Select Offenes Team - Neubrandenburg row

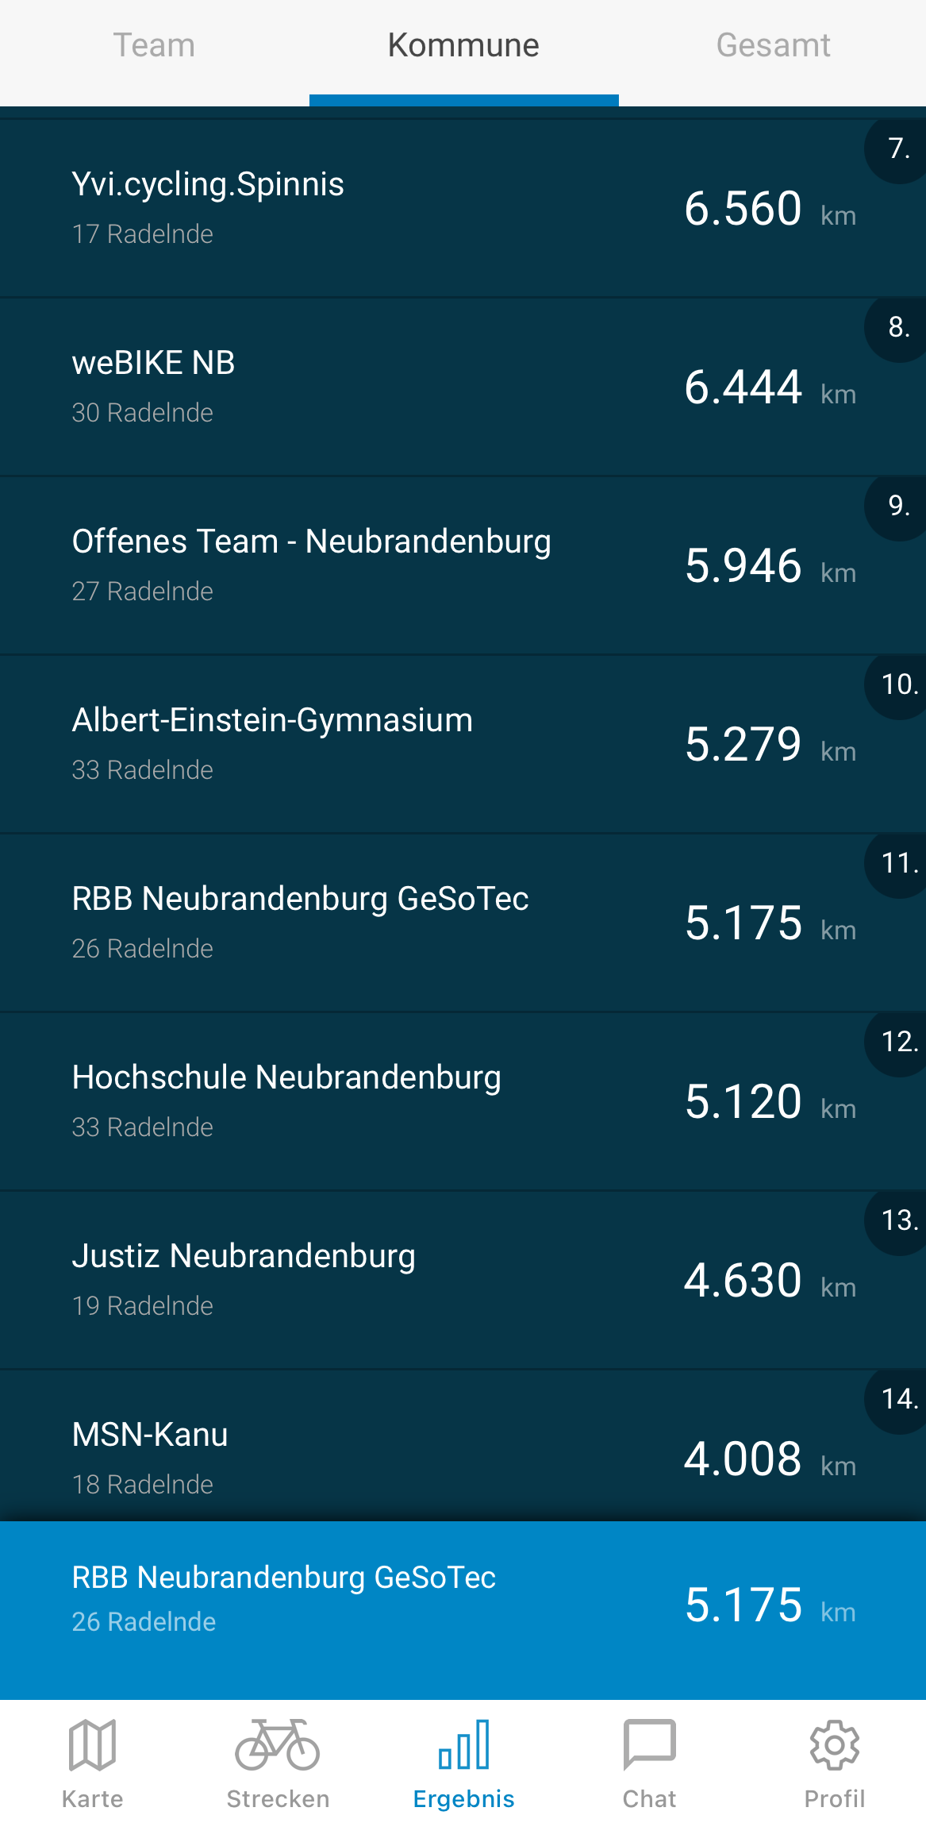click(x=397, y=565)
